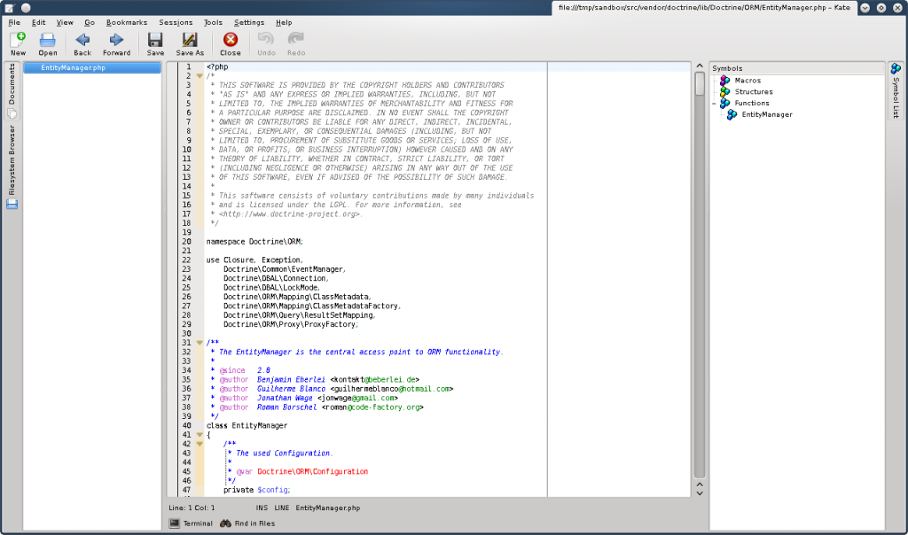Select the EntityManager symbol in Functions

coord(766,114)
